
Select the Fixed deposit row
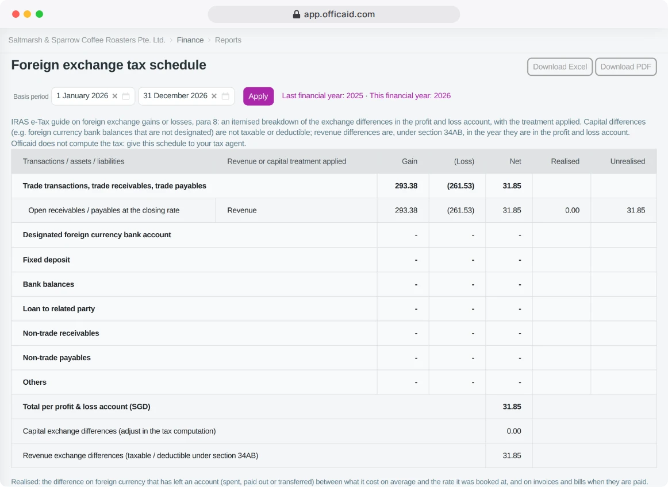pyautogui.click(x=334, y=260)
